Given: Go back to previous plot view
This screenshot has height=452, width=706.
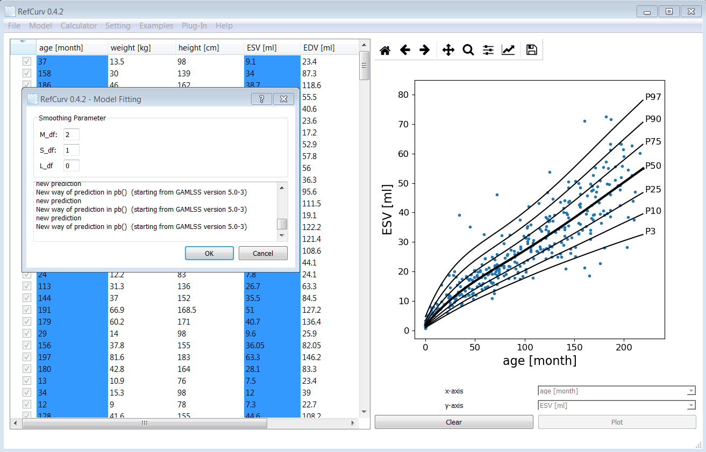Looking at the screenshot, I should [405, 50].
